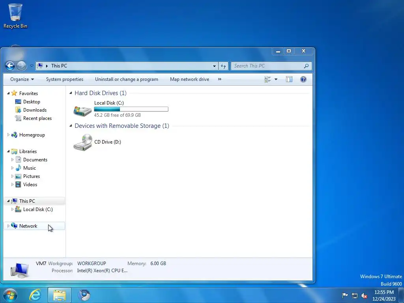This screenshot has width=404, height=303.
Task: Open the view options dropdown arrow
Action: (x=276, y=79)
